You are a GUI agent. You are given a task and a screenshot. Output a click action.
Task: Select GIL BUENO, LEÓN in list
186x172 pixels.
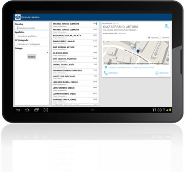[x=75, y=54]
